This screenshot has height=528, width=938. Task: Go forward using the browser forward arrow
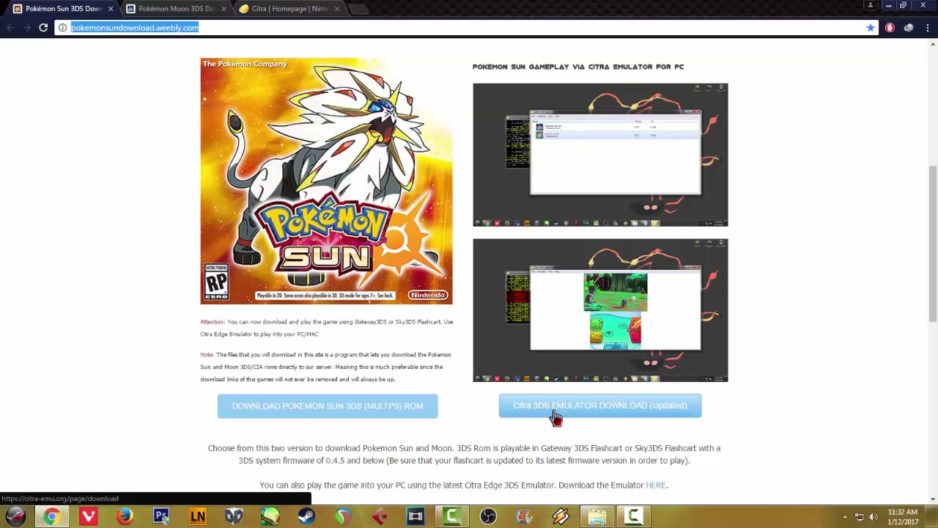click(26, 27)
